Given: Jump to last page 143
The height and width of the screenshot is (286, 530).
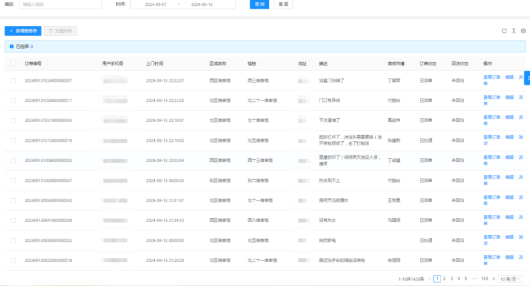Looking at the screenshot, I should 485,279.
